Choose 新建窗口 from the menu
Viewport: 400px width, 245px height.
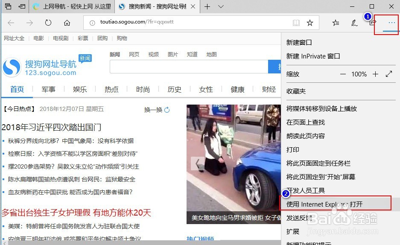pos(299,42)
